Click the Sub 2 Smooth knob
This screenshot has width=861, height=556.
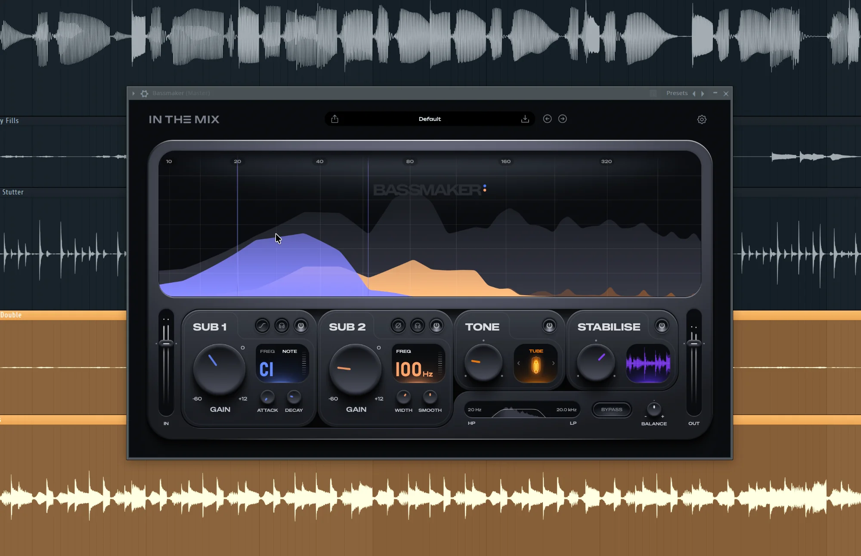pyautogui.click(x=430, y=397)
